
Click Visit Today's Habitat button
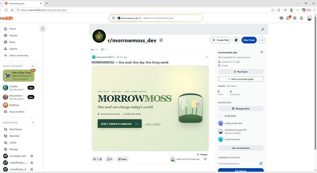tap(120, 124)
